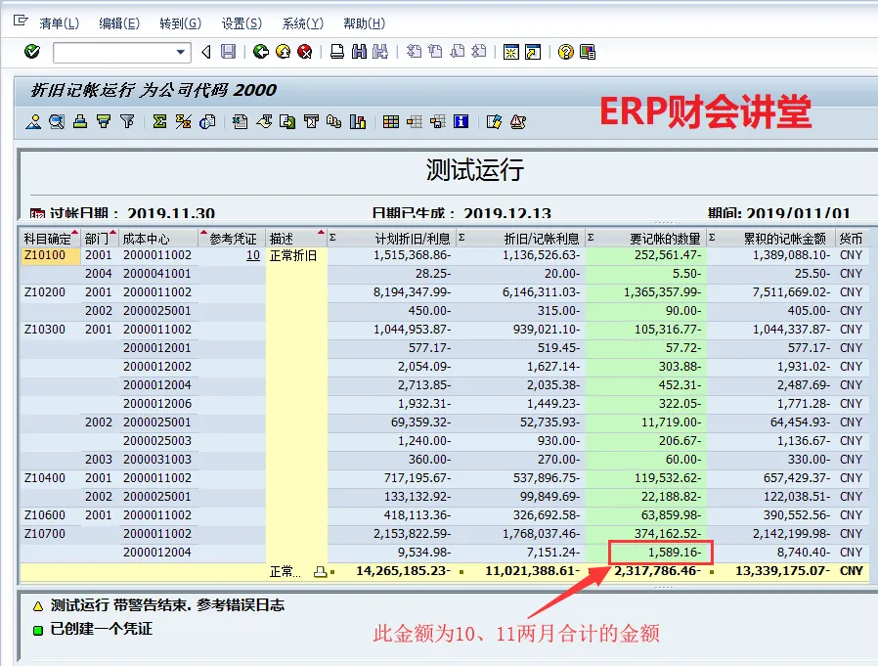
Task: Open the 清单(L) menu
Action: (60, 23)
